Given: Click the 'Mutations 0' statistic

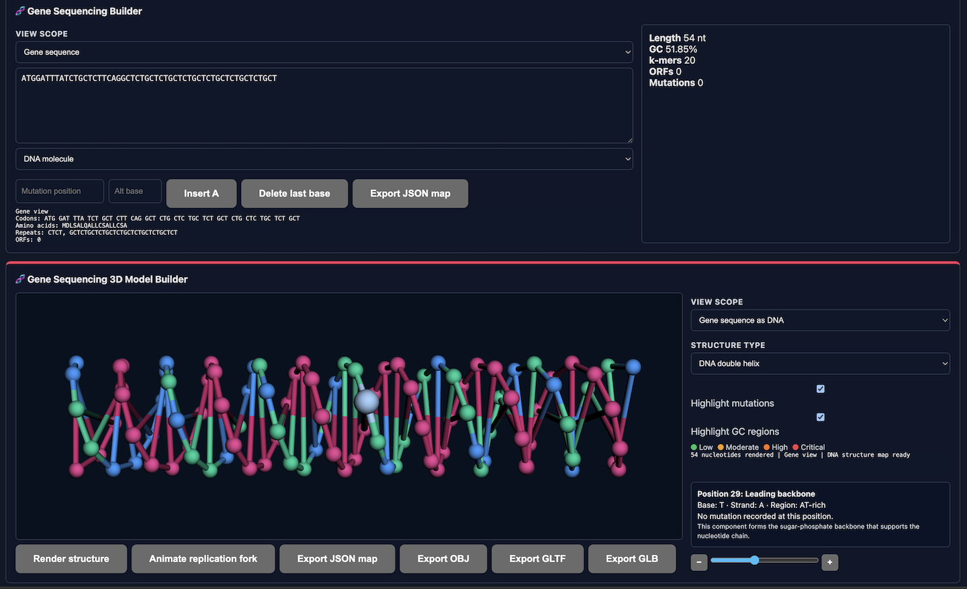Looking at the screenshot, I should pos(676,83).
